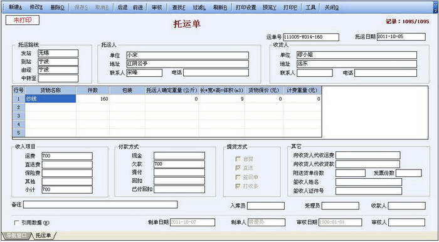The image size is (439, 242).
Task: Click the 发站 field showing 无锡
Action: point(58,53)
